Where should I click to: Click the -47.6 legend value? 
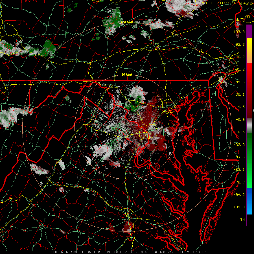(239, 157)
